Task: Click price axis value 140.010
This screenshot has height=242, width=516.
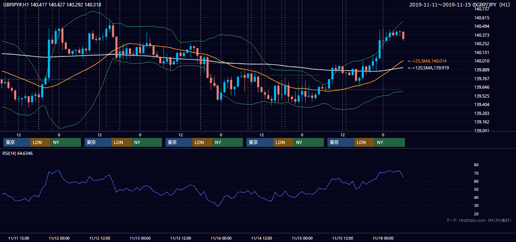Action: tap(482, 61)
